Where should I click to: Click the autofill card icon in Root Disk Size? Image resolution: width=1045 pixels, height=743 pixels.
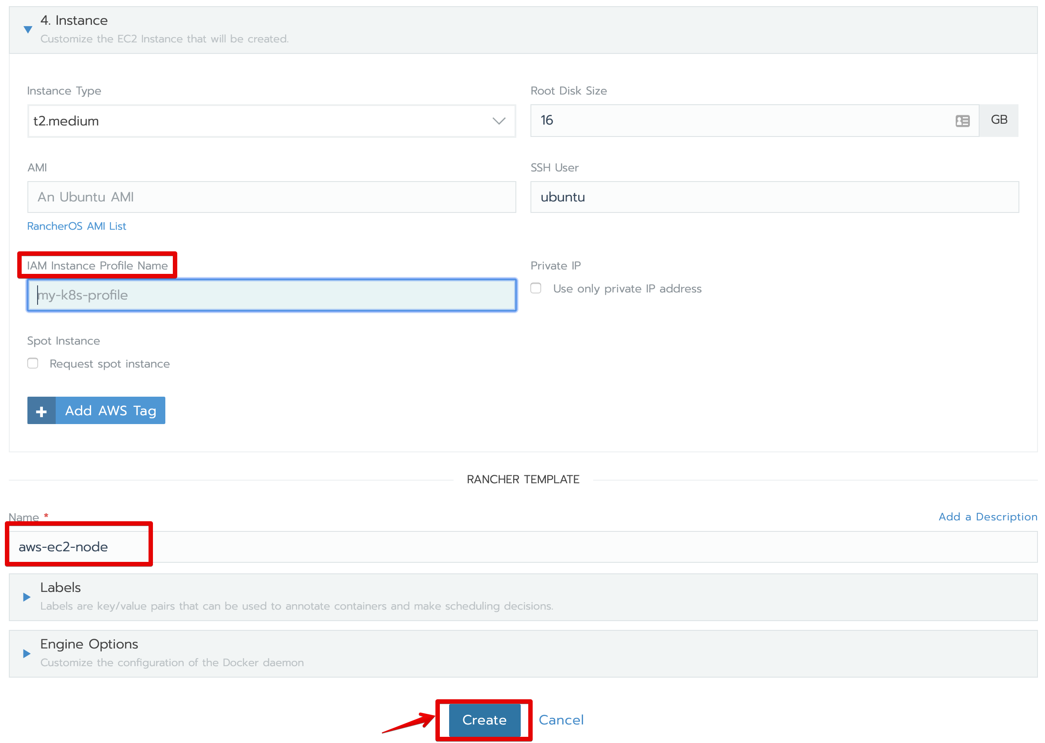962,121
